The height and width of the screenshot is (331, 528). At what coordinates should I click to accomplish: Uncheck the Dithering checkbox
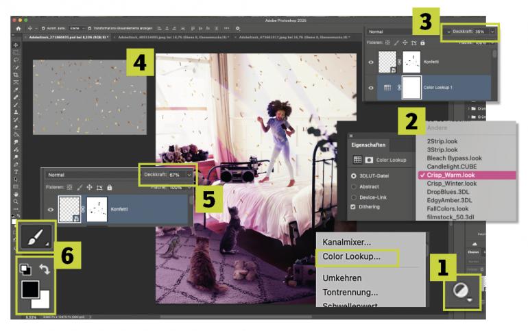pyautogui.click(x=353, y=207)
